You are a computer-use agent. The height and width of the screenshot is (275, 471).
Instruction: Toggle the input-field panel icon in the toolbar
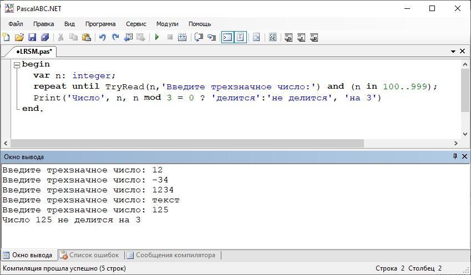[x=240, y=37]
